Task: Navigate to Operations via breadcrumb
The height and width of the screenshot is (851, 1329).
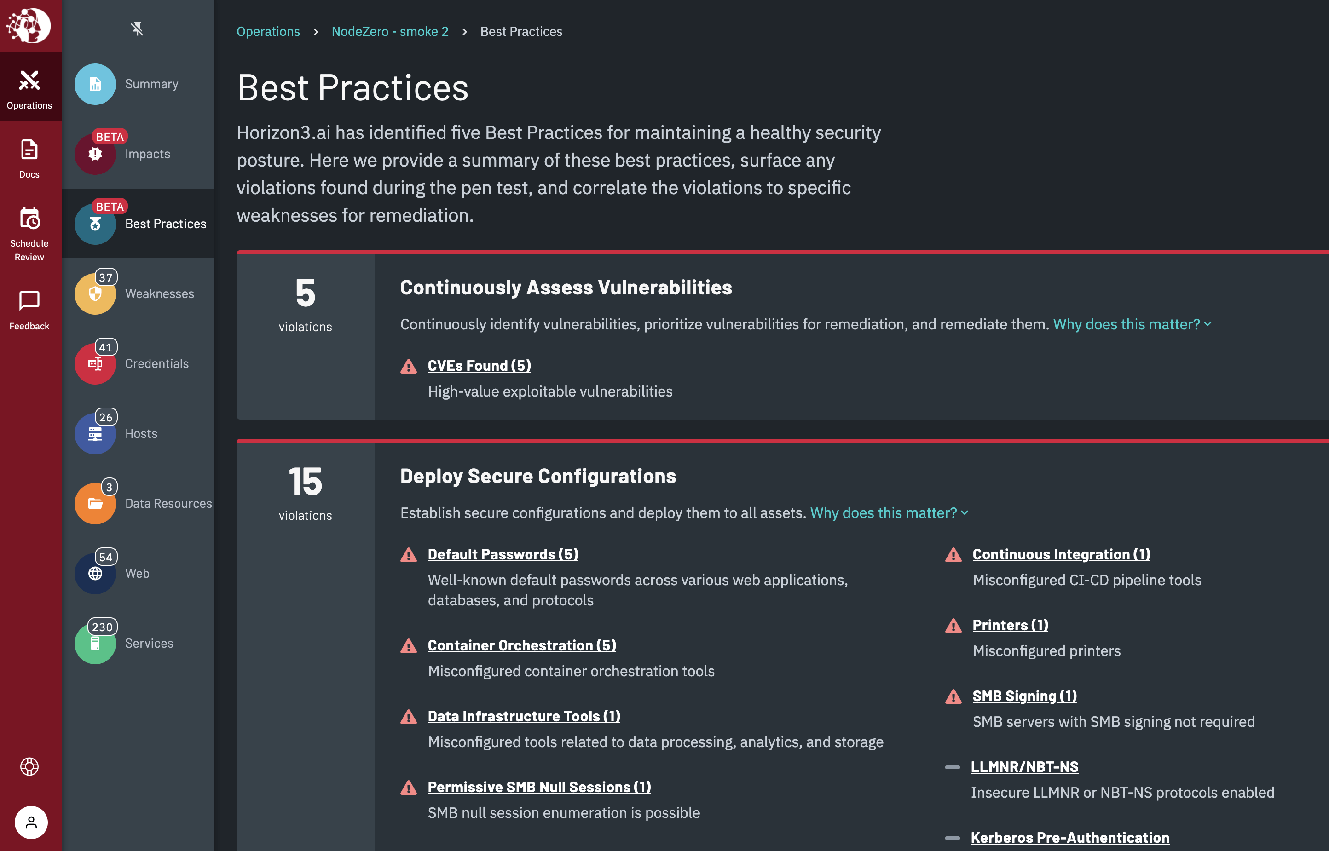Action: pyautogui.click(x=268, y=31)
